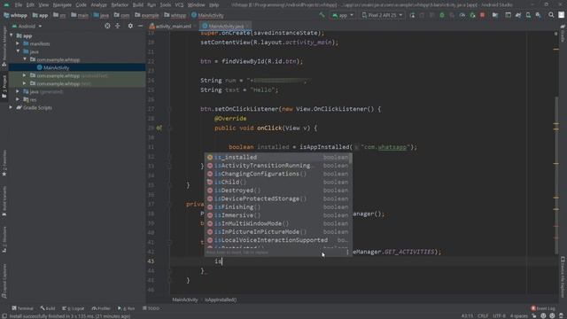This screenshot has width=567, height=319.
Task: Click UTF-8 encoding in status bar
Action: coord(499,315)
